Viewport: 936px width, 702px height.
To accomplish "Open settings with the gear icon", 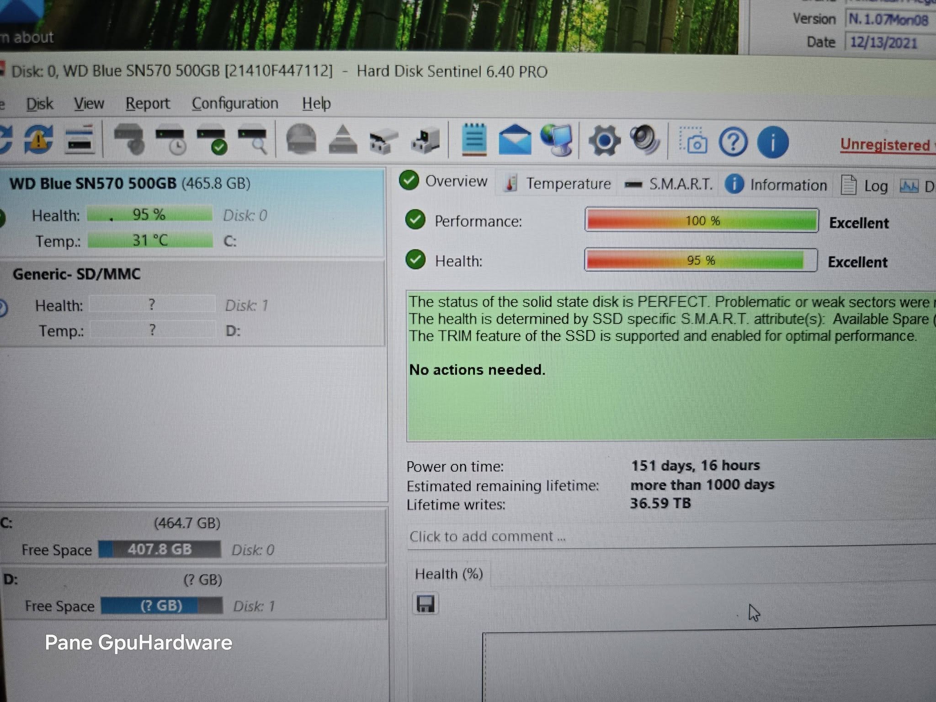I will (x=604, y=140).
